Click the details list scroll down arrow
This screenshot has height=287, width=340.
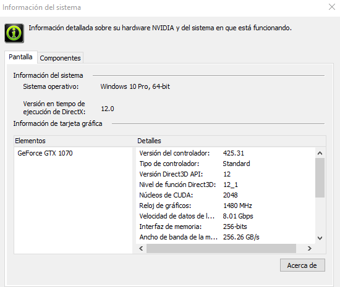click(x=320, y=238)
